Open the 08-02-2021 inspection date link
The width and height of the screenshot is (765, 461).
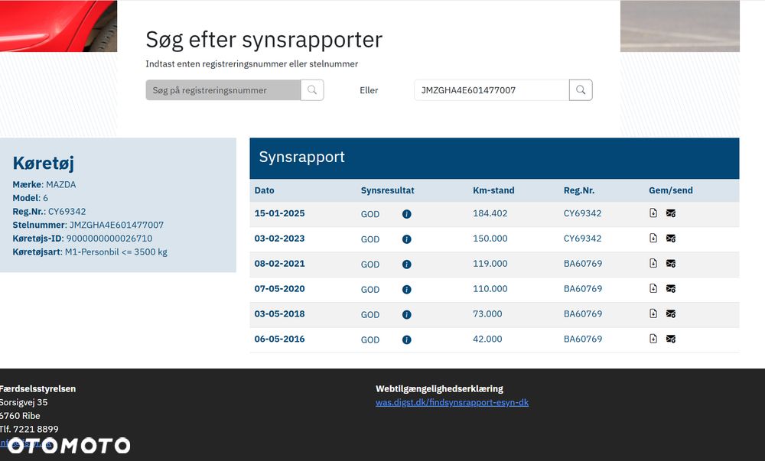click(x=279, y=264)
